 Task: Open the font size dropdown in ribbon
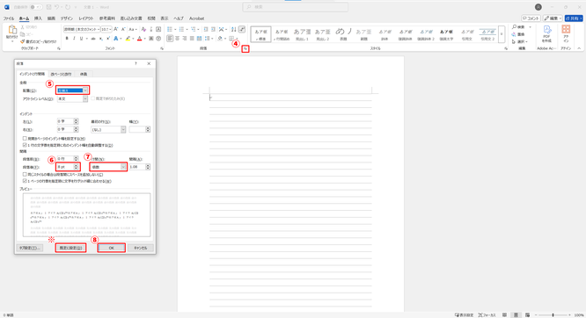[110, 29]
